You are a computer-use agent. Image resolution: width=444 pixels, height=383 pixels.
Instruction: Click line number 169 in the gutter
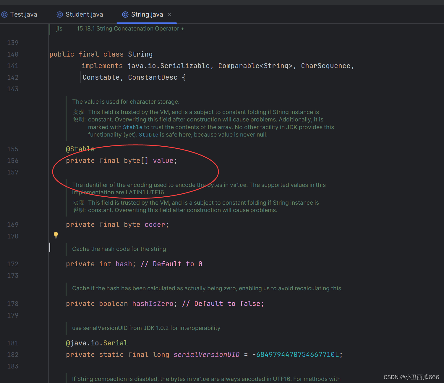point(13,225)
